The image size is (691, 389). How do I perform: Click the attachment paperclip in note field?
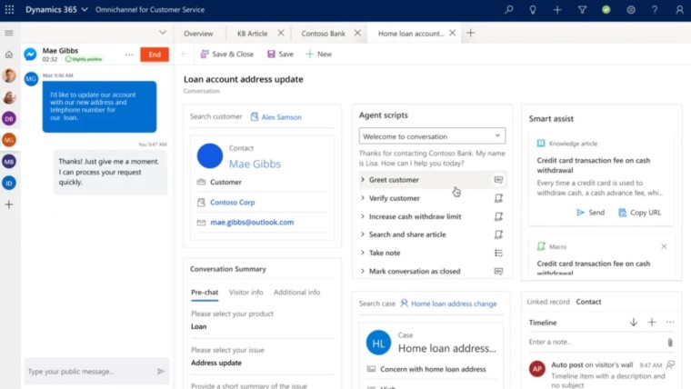coord(670,343)
